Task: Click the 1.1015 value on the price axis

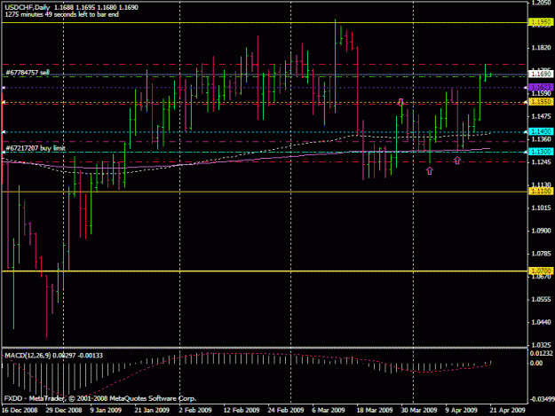Action: coord(542,208)
